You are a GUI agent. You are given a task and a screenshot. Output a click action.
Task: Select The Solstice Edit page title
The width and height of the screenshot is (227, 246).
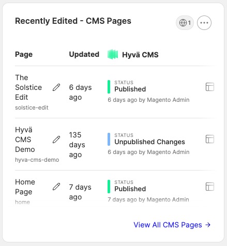pyautogui.click(x=28, y=87)
